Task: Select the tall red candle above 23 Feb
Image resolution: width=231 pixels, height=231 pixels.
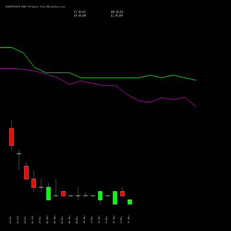Action: point(12,137)
